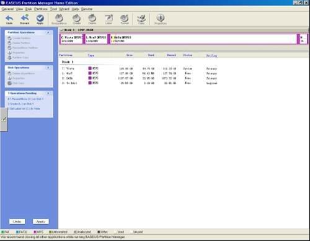Open the Help menu

point(75,9)
